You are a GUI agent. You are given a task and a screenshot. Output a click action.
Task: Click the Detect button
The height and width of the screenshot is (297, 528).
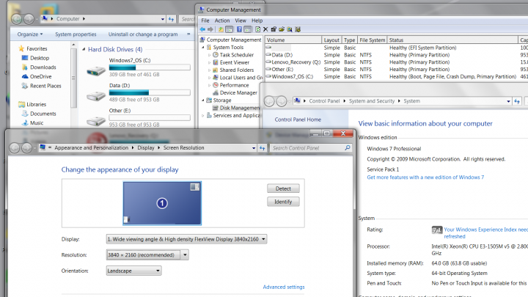[282, 188]
